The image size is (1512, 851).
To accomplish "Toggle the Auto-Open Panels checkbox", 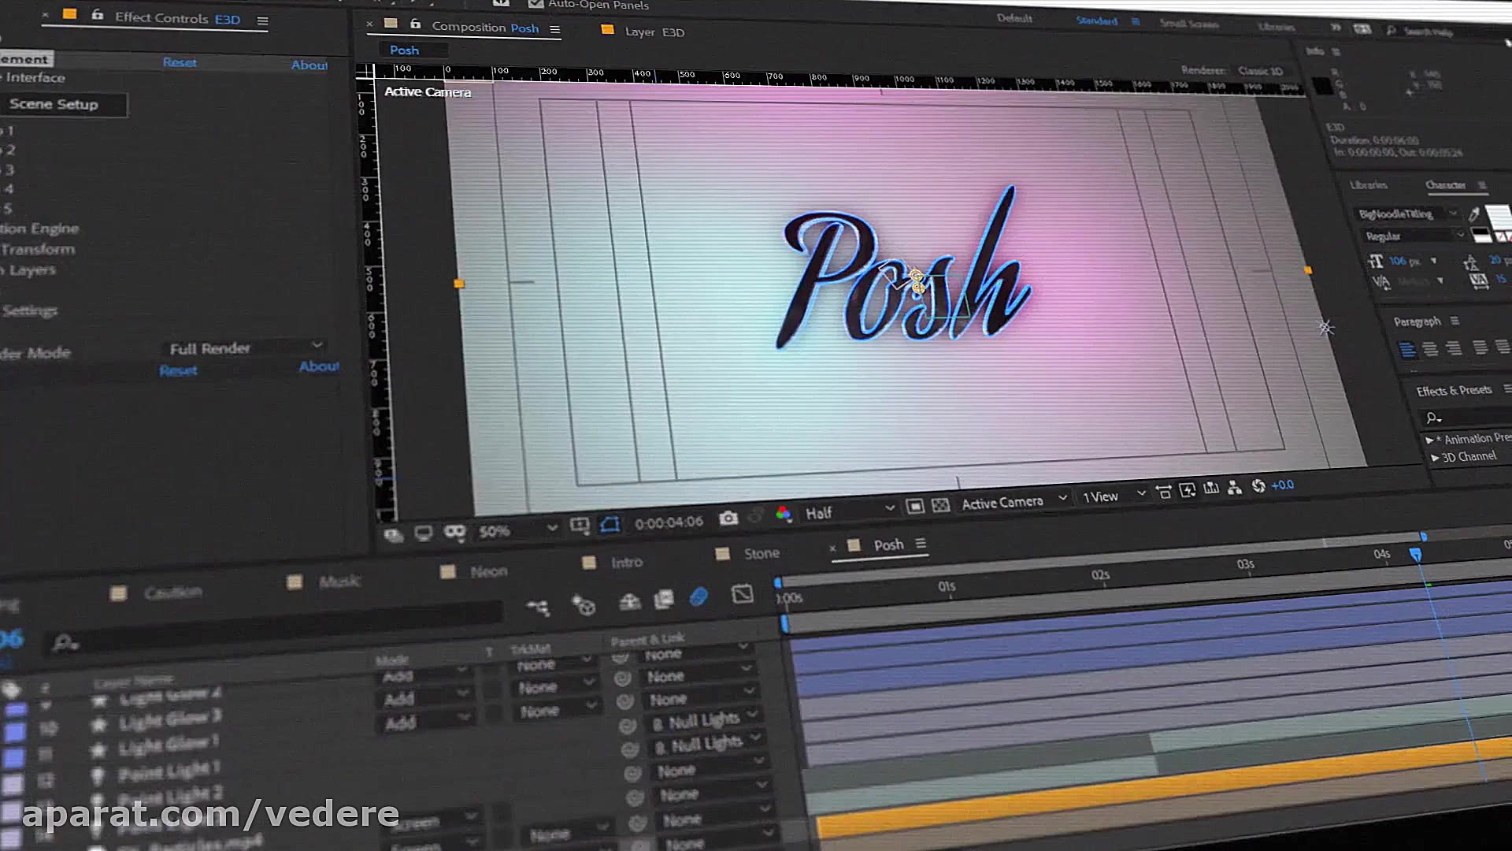I will 536,4.
